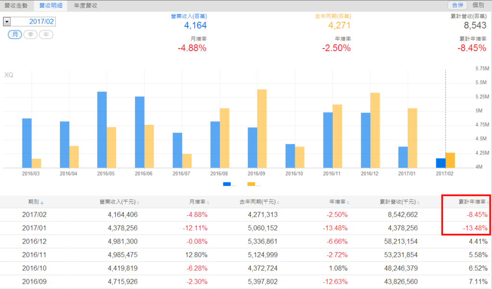The height and width of the screenshot is (289, 492).
Task: Click prior-year value 5,397,802
Action: pos(263,282)
